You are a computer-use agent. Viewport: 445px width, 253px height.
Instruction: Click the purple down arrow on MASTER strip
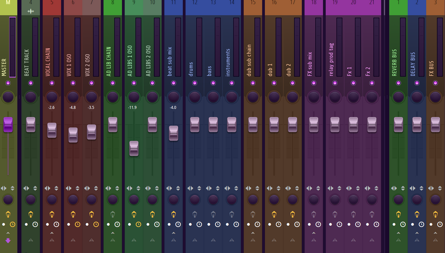click(x=8, y=241)
